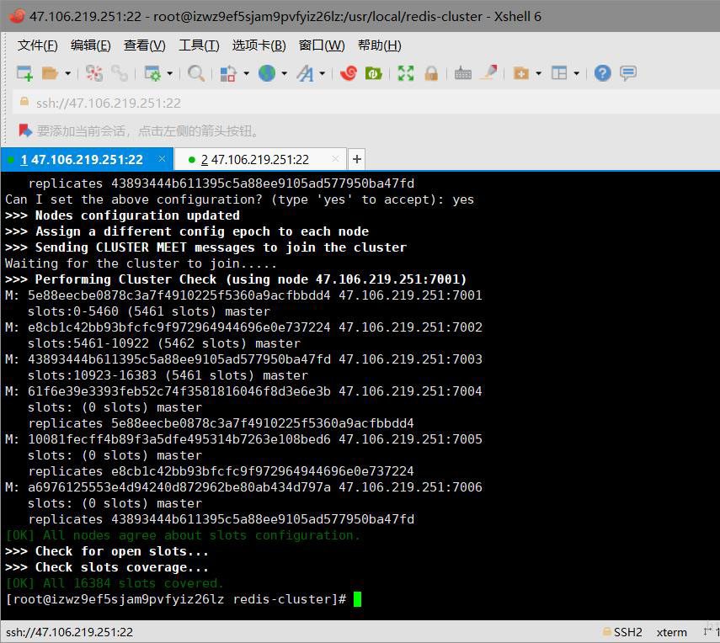Expand the Properties icon dropdown arrow

coord(170,73)
